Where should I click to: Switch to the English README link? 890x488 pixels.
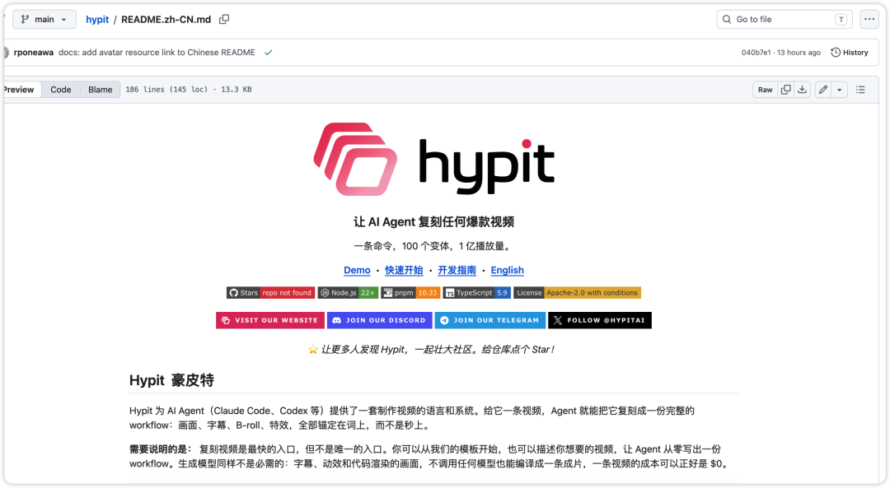coord(508,271)
